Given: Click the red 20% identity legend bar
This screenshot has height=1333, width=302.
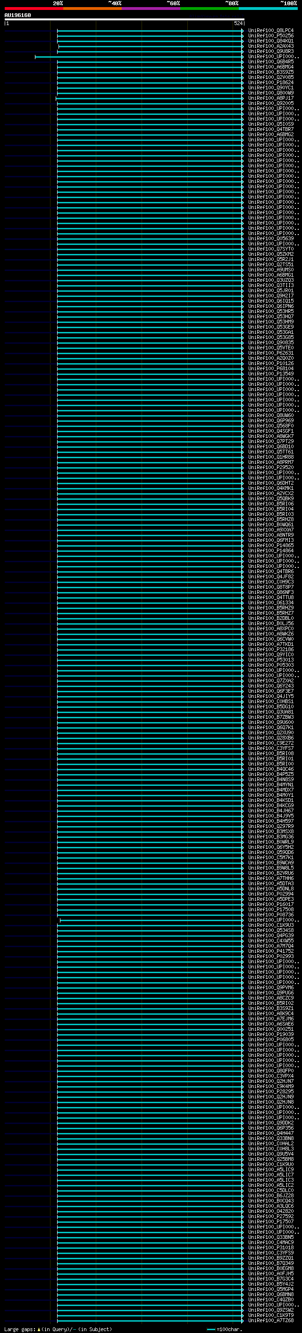Looking at the screenshot, I should (34, 9).
